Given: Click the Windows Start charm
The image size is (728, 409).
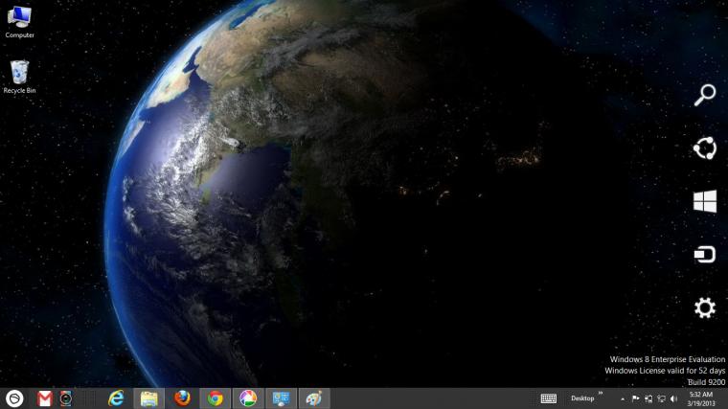Looking at the screenshot, I should [x=705, y=201].
